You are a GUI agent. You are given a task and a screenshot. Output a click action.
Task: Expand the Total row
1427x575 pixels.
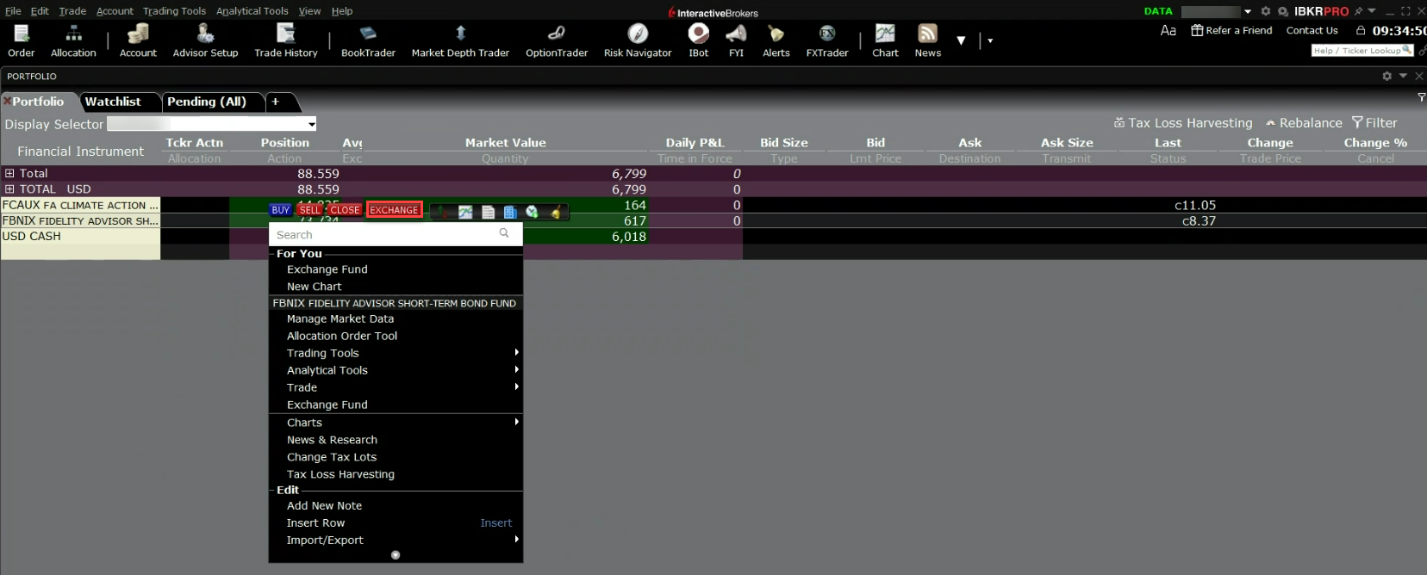[x=9, y=173]
